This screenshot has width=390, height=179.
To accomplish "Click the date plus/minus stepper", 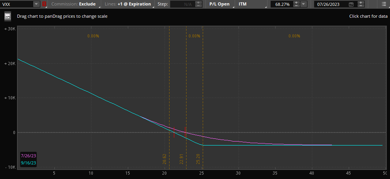I will [x=360, y=4].
